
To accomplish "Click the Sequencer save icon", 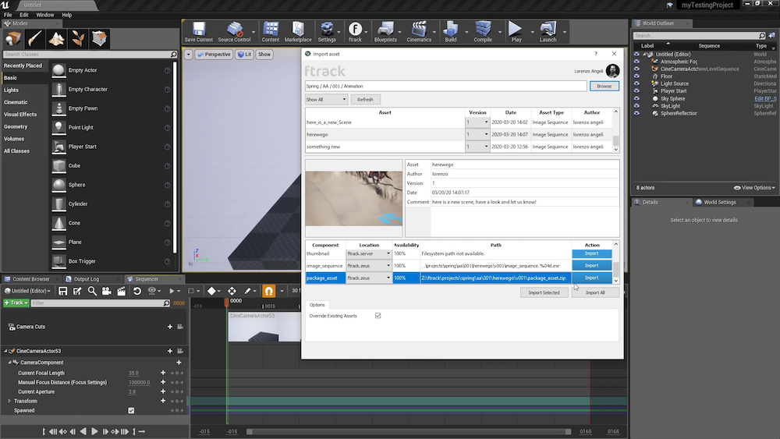I will click(x=62, y=291).
